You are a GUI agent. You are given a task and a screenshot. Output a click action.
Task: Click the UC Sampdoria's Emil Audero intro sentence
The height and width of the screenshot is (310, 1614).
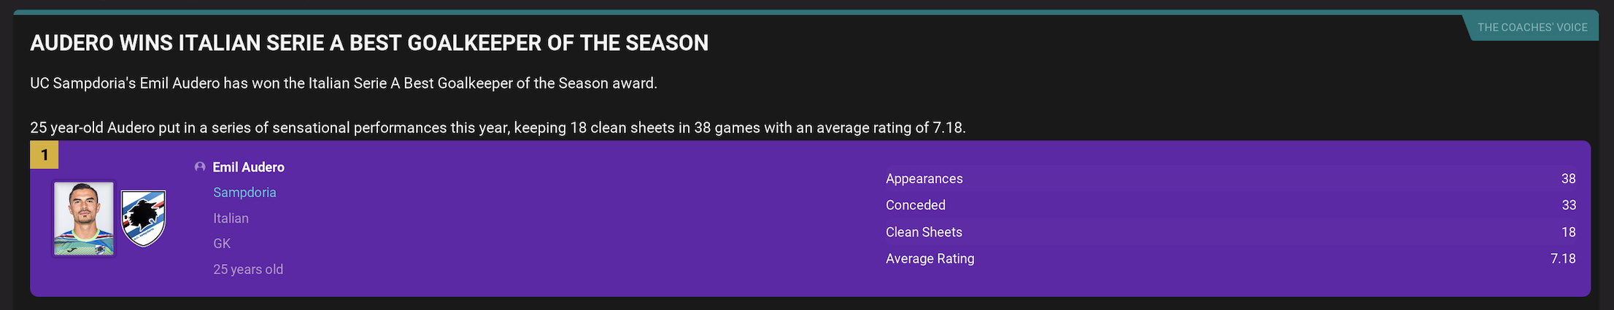pos(344,83)
